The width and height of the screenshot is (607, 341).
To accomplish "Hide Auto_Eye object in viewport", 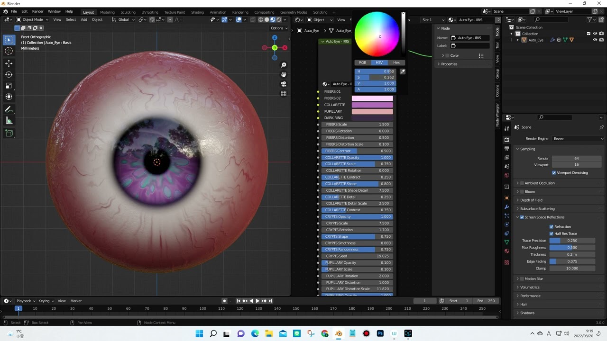I will point(595,40).
